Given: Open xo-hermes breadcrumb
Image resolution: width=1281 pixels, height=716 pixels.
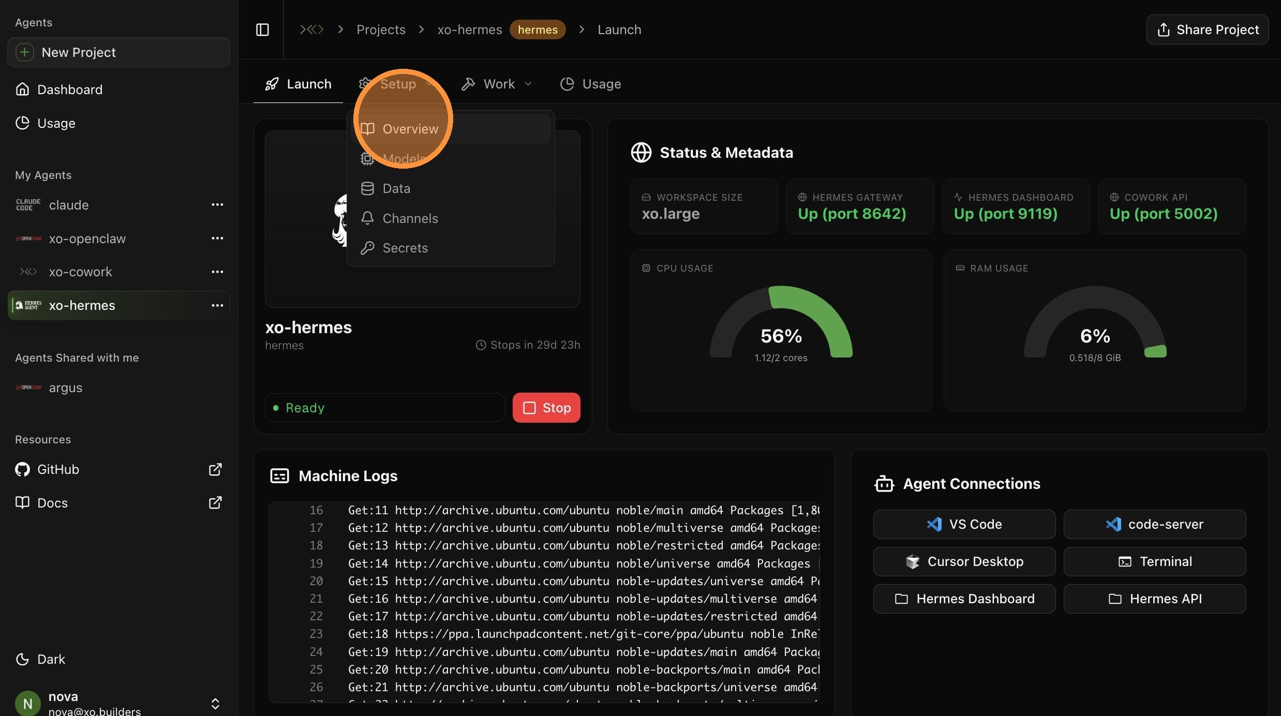Looking at the screenshot, I should coord(470,29).
